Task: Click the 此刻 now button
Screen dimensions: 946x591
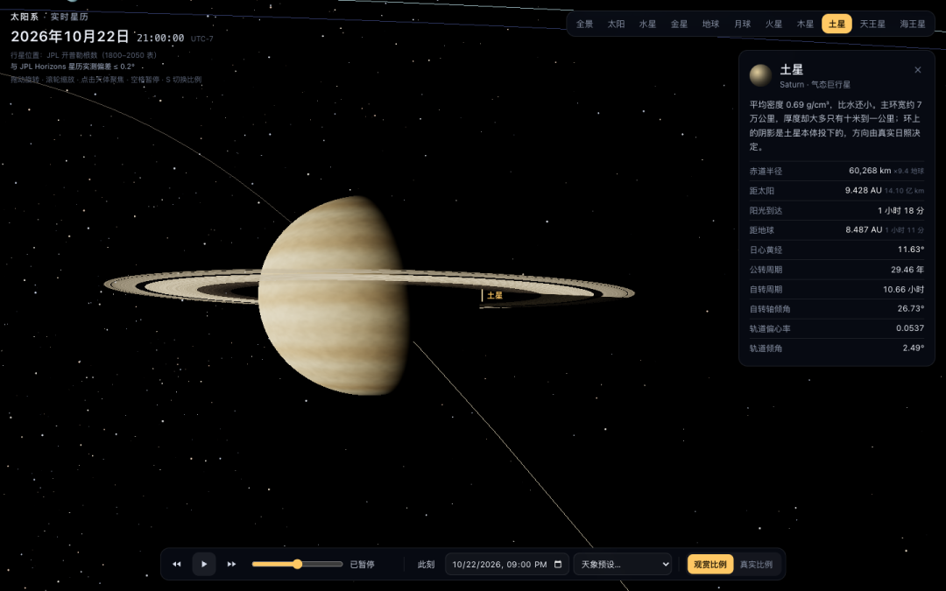Action: coord(426,565)
